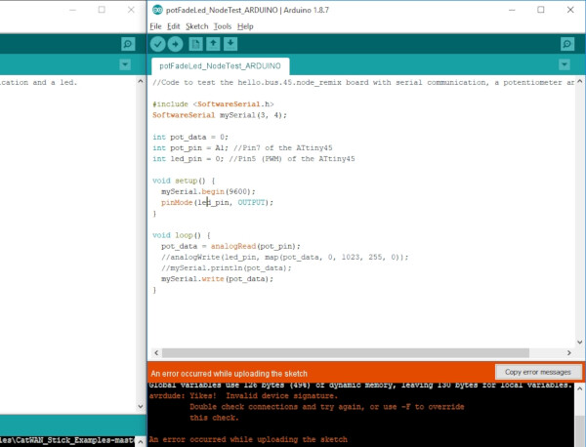This screenshot has height=447, width=586.
Task: Click 'CatWAN_Stick_Examples' path in left window
Action: (x=68, y=440)
